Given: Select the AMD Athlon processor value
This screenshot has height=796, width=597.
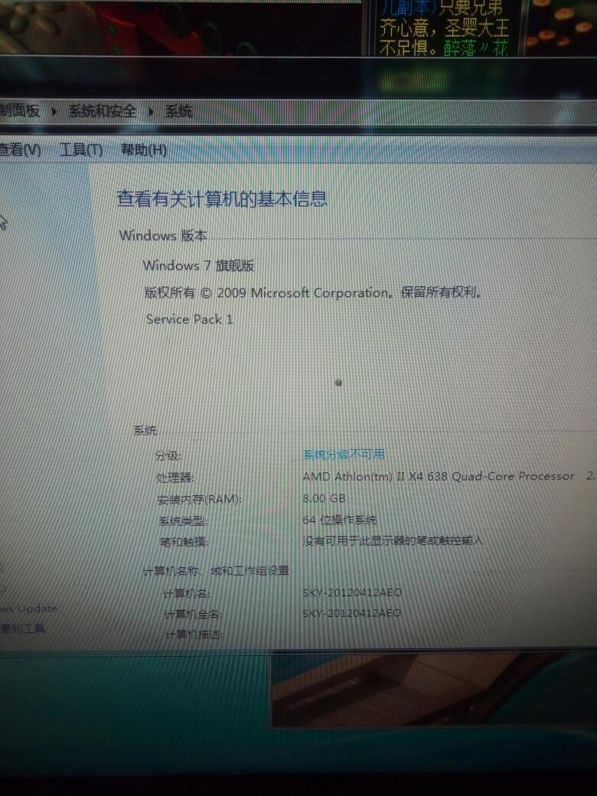Looking at the screenshot, I should point(438,476).
